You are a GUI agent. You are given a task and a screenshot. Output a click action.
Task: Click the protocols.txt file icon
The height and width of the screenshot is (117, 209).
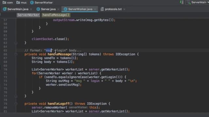point(102,9)
